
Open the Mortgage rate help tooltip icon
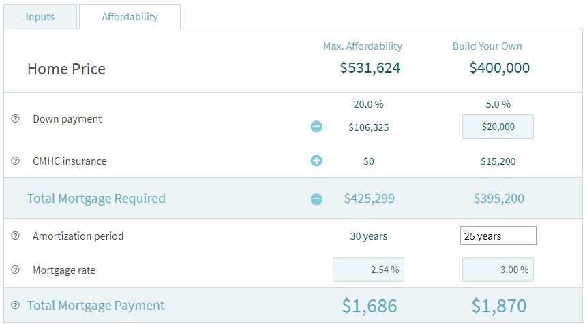click(15, 270)
